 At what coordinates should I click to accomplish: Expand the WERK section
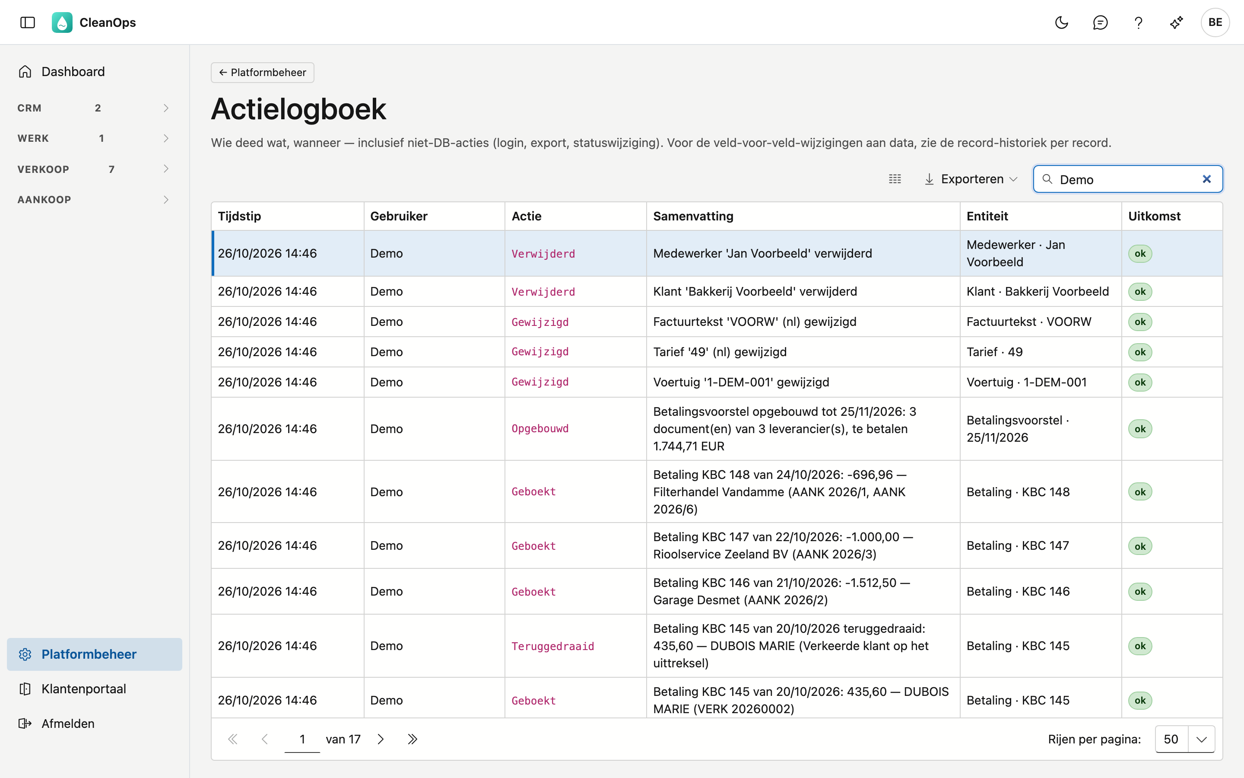click(x=95, y=138)
